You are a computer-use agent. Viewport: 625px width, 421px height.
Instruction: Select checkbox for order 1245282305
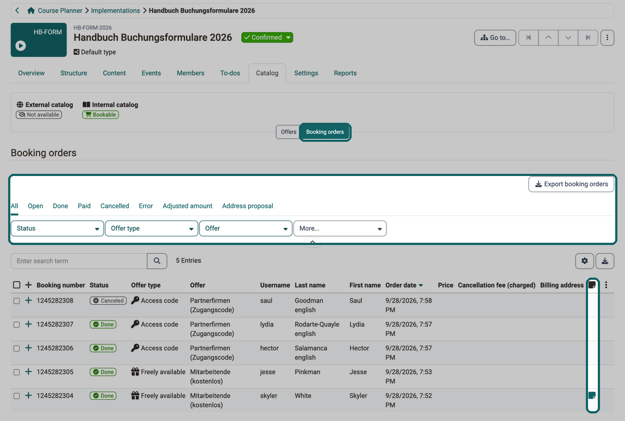[16, 373]
